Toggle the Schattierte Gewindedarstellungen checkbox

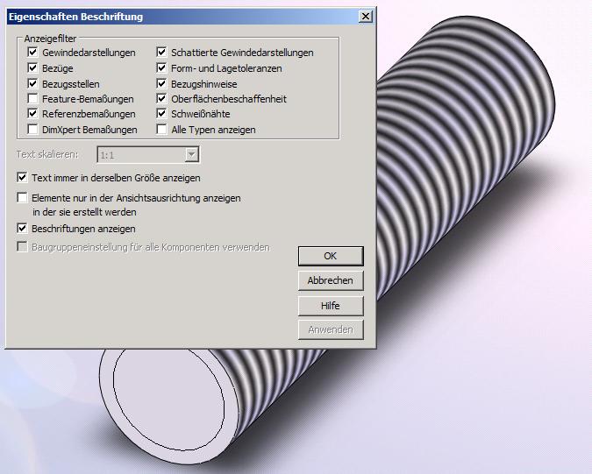[x=161, y=52]
